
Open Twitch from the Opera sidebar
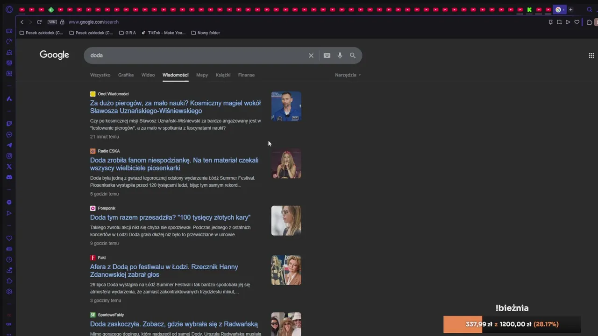tap(9, 124)
